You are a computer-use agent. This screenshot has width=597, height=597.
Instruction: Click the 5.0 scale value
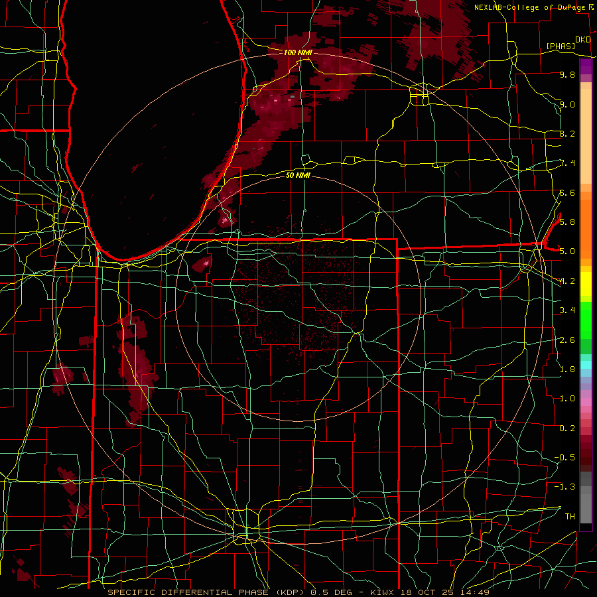[567, 251]
